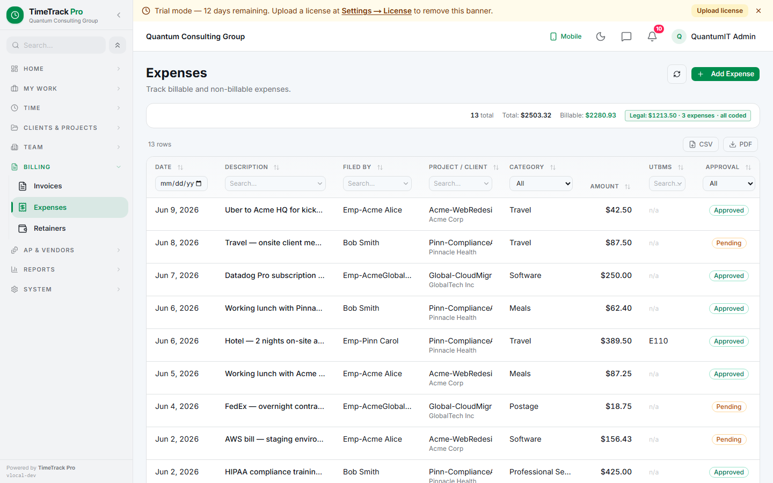Open the Project / Client search dropdown

(x=461, y=184)
